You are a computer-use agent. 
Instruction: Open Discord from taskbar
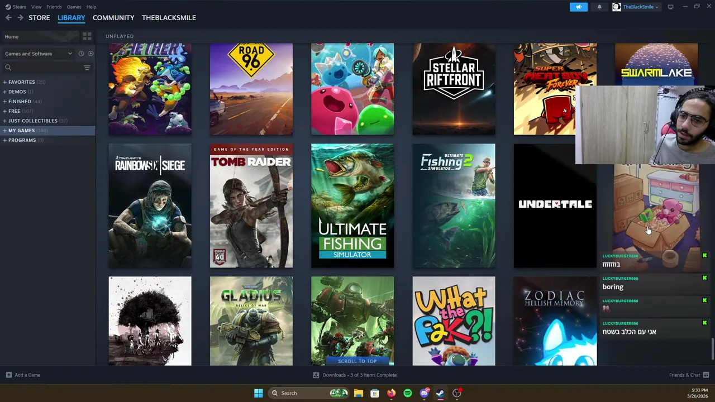tap(424, 393)
